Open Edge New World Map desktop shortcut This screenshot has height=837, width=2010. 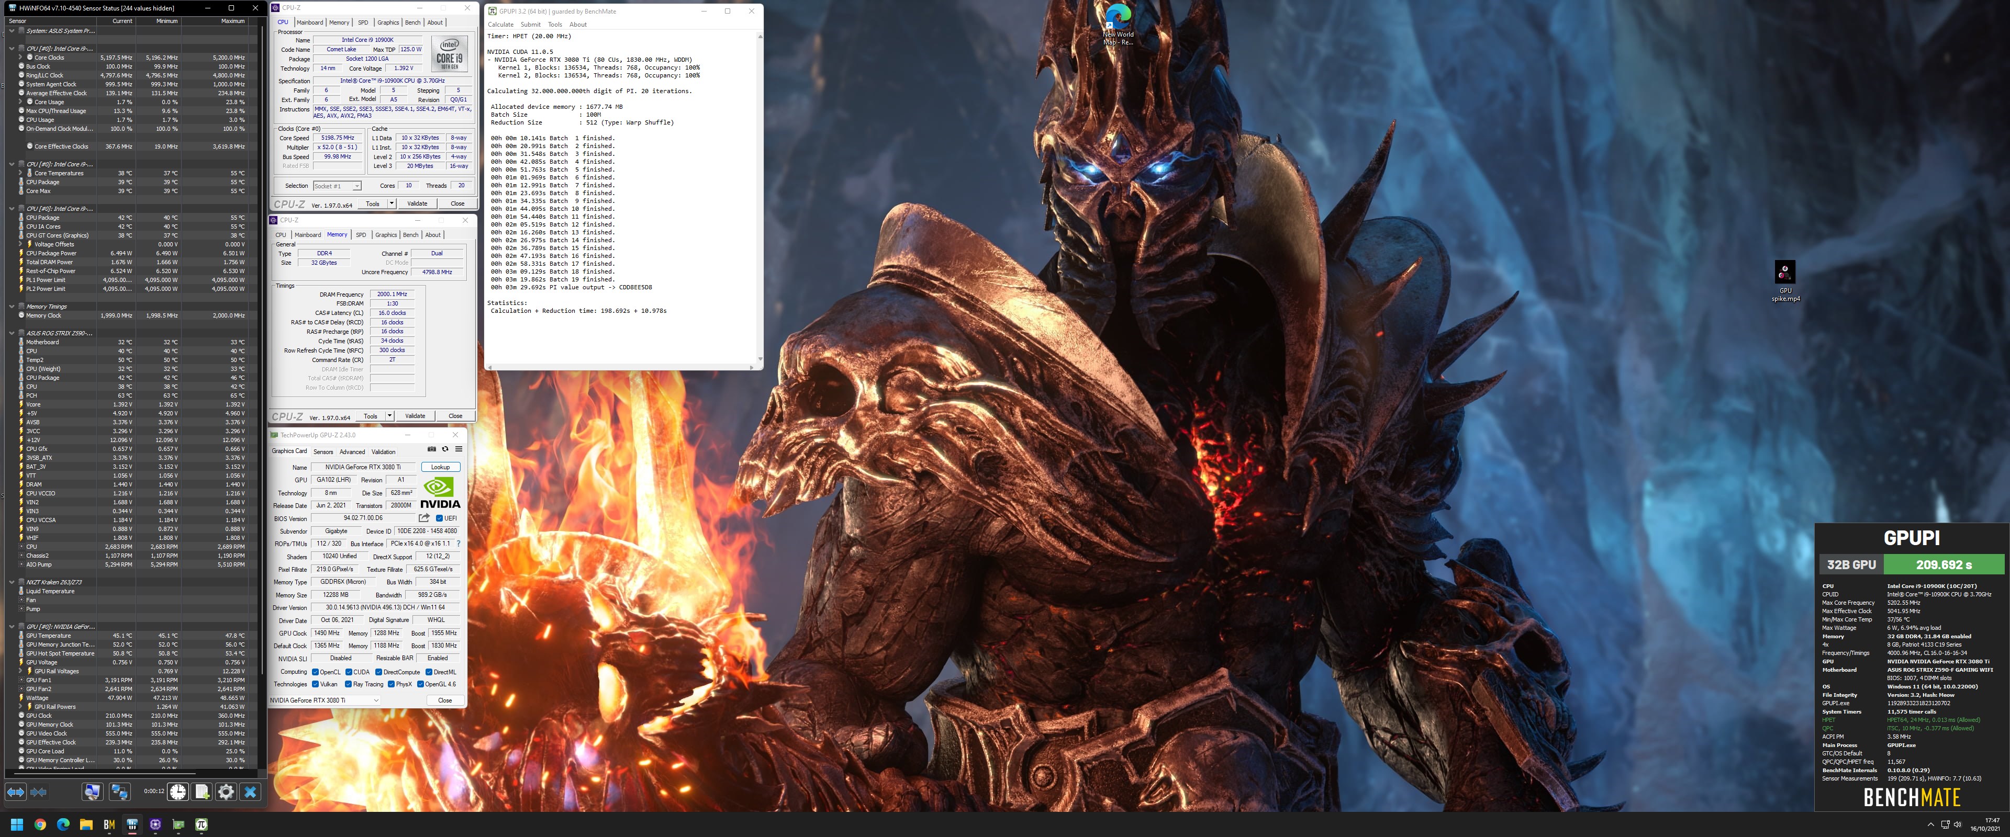[x=1118, y=24]
